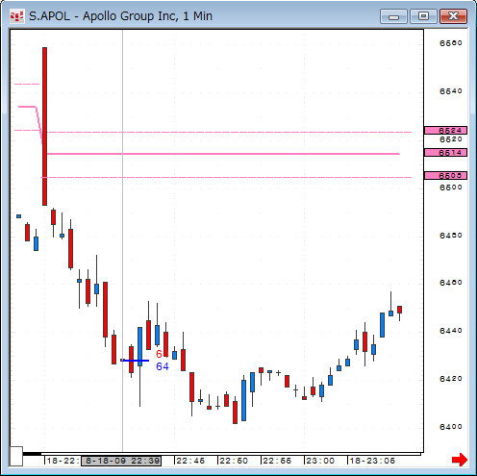The width and height of the screenshot is (477, 476).
Task: Click the 6505 pink price label
Action: click(445, 176)
